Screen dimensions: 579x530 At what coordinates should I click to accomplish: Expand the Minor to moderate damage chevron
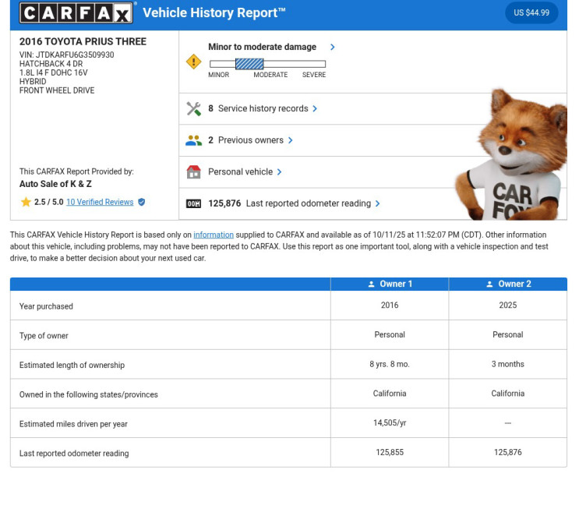click(333, 48)
